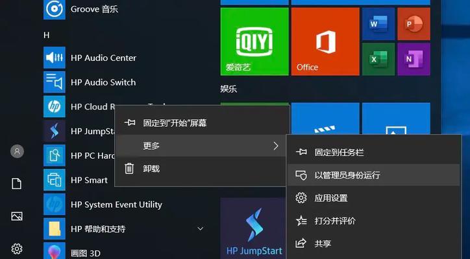Open HP Audio Switch icon
The image size is (470, 259).
coord(55,82)
